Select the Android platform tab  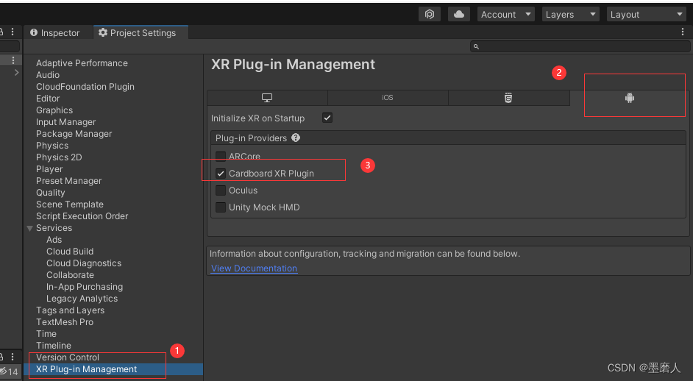[629, 98]
